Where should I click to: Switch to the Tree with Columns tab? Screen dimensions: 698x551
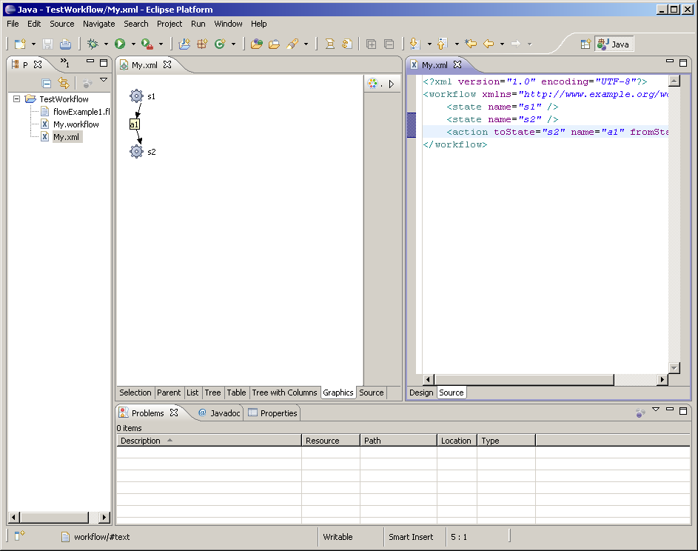click(284, 393)
